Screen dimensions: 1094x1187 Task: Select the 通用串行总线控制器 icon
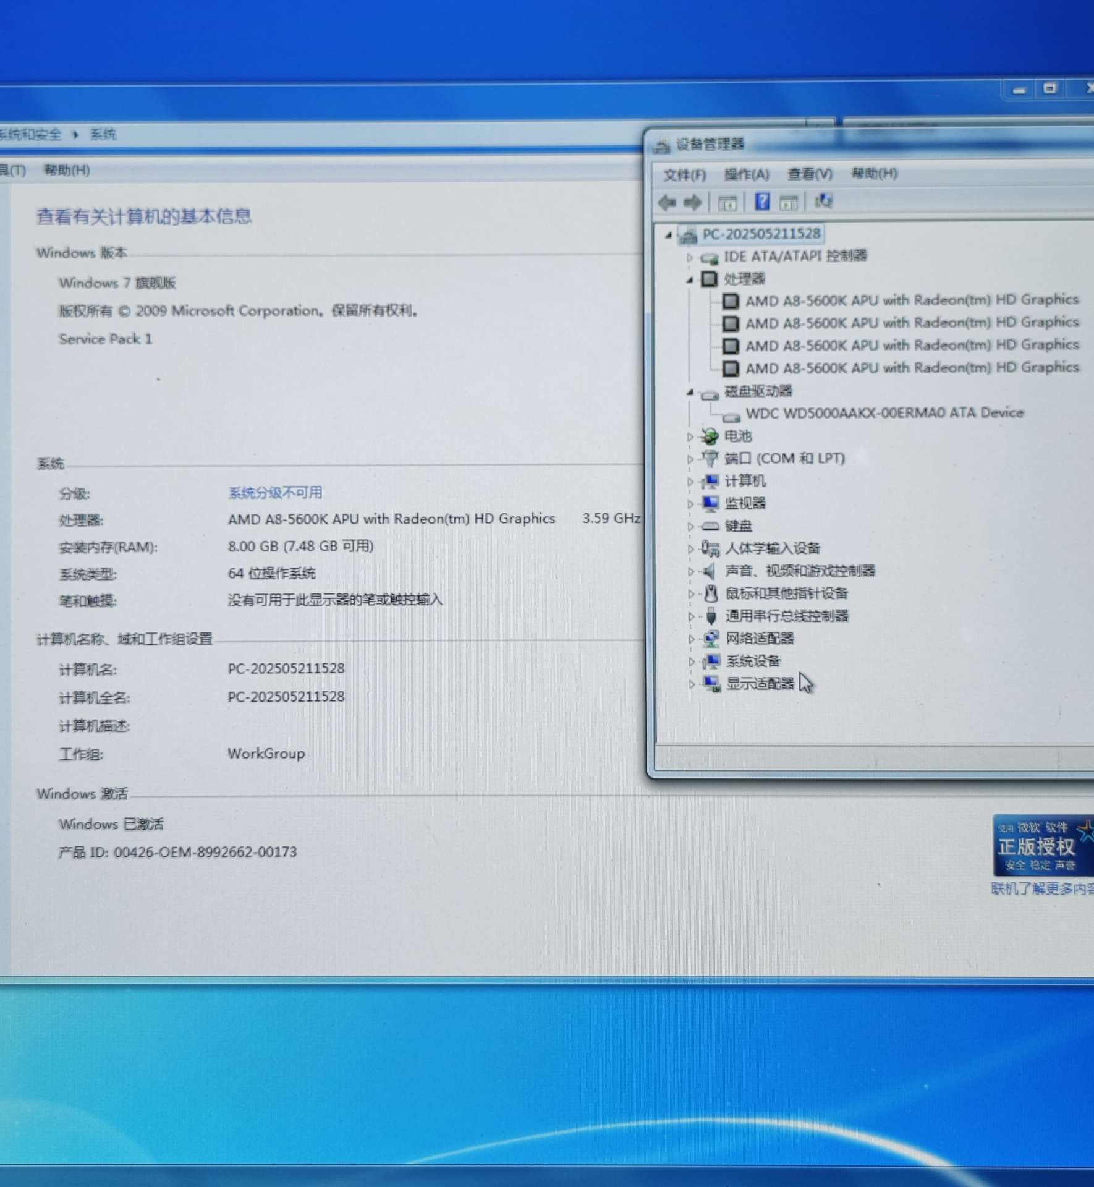(711, 616)
